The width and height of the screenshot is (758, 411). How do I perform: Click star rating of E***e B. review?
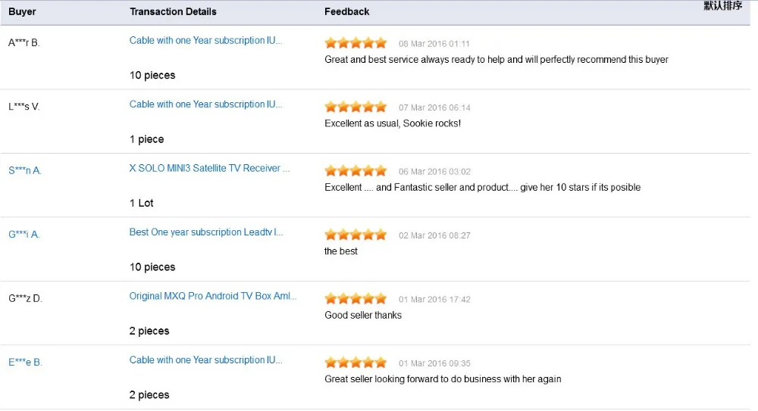[356, 363]
